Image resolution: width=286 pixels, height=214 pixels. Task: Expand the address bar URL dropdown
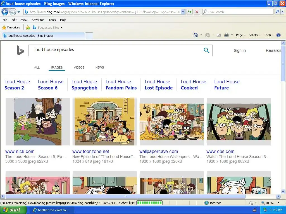pyautogui.click(x=183, y=12)
